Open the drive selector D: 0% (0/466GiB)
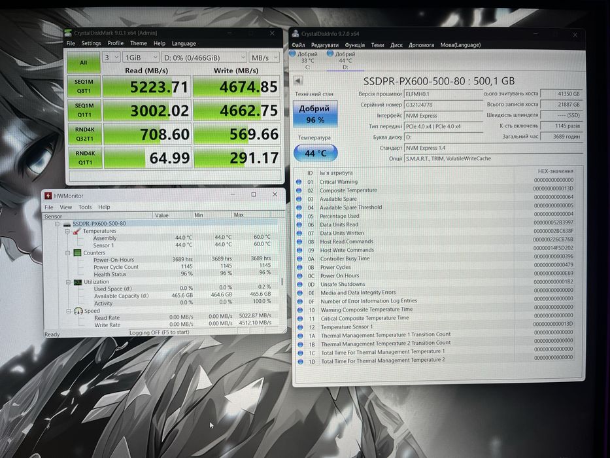The image size is (610, 458). pos(204,58)
